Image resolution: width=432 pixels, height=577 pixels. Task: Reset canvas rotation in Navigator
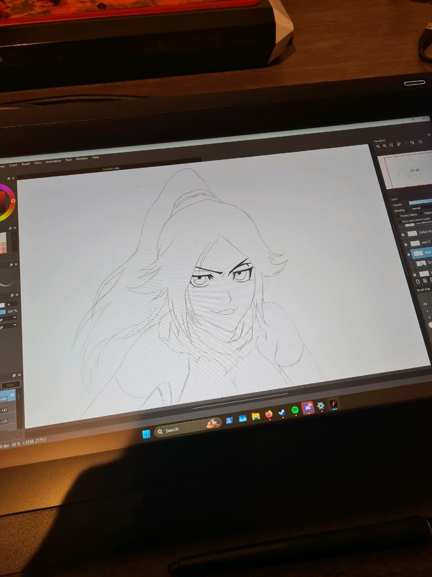406,144
